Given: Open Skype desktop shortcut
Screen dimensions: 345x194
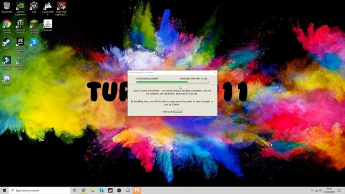Looking at the screenshot, I should (x=34, y=43).
